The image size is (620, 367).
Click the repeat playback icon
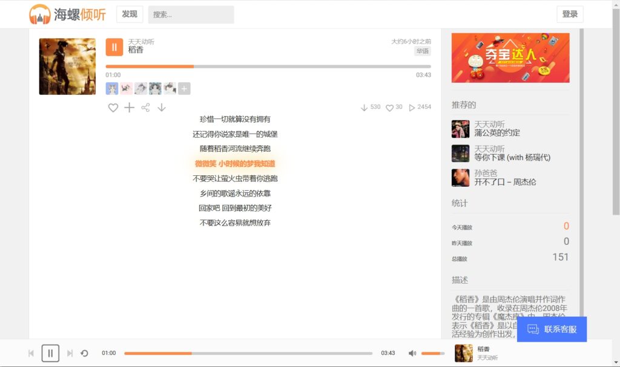84,353
